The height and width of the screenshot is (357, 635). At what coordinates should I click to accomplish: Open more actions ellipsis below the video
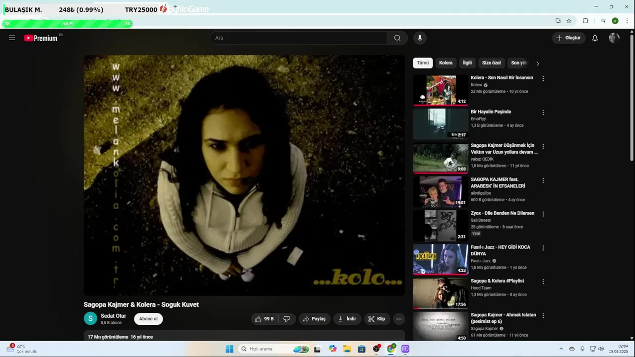[399, 319]
